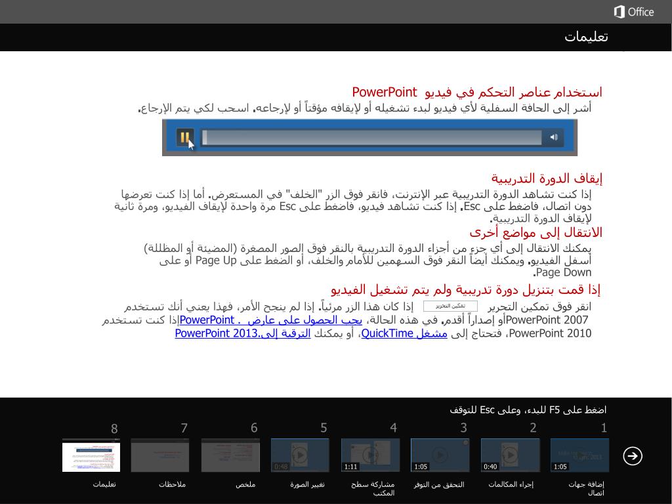Click the video progress bar
Image resolution: width=672 pixels, height=504 pixels.
[371, 138]
